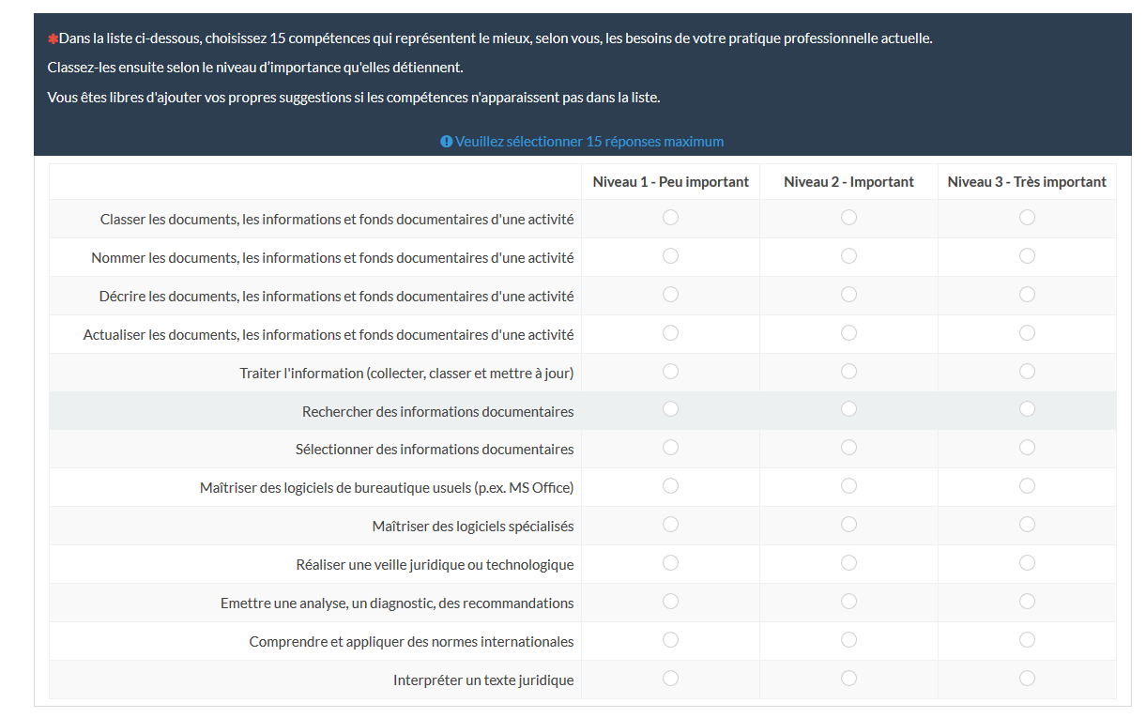Select Niveau 1 for 'Actualiser les documents'
The image size is (1146, 718).
coord(670,333)
